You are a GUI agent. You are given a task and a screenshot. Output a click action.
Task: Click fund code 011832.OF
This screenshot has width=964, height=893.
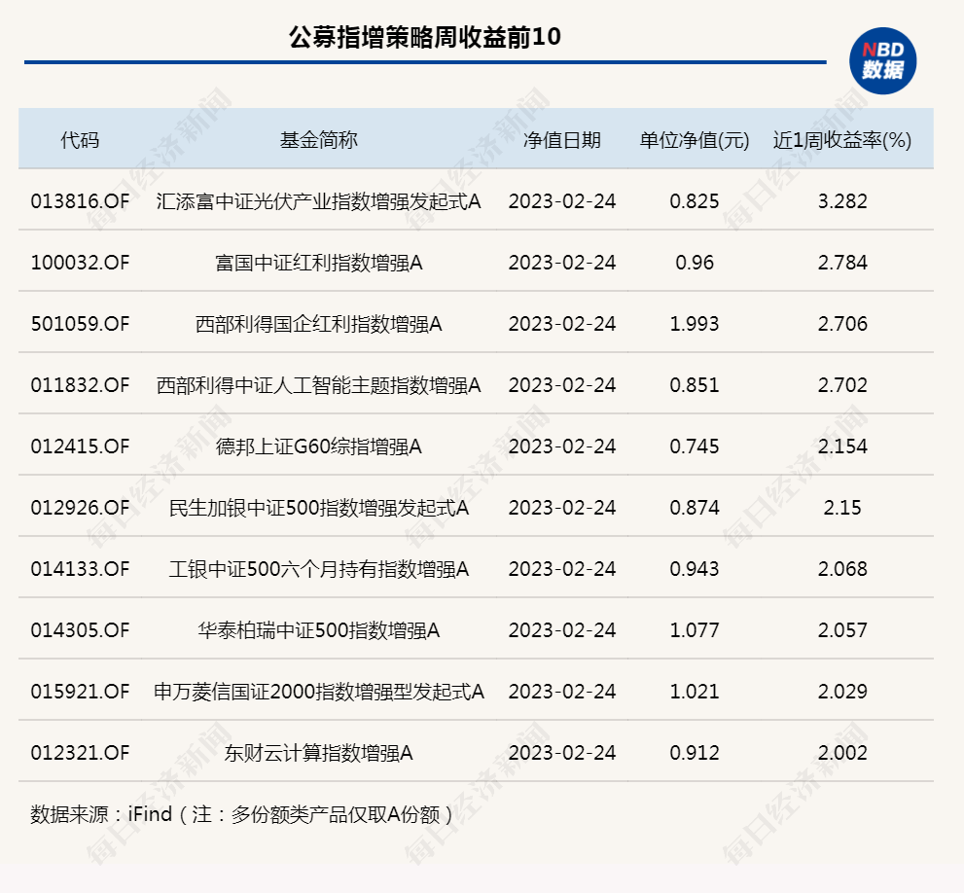click(x=80, y=385)
